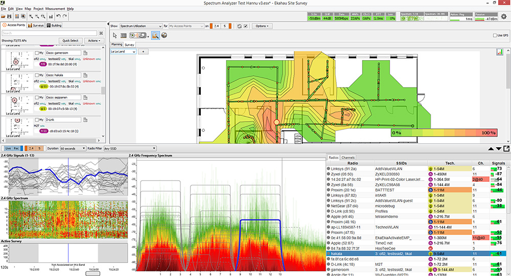This screenshot has height=276, width=511.
Task: Open the La La Land floor dropdown
Action: (123, 51)
